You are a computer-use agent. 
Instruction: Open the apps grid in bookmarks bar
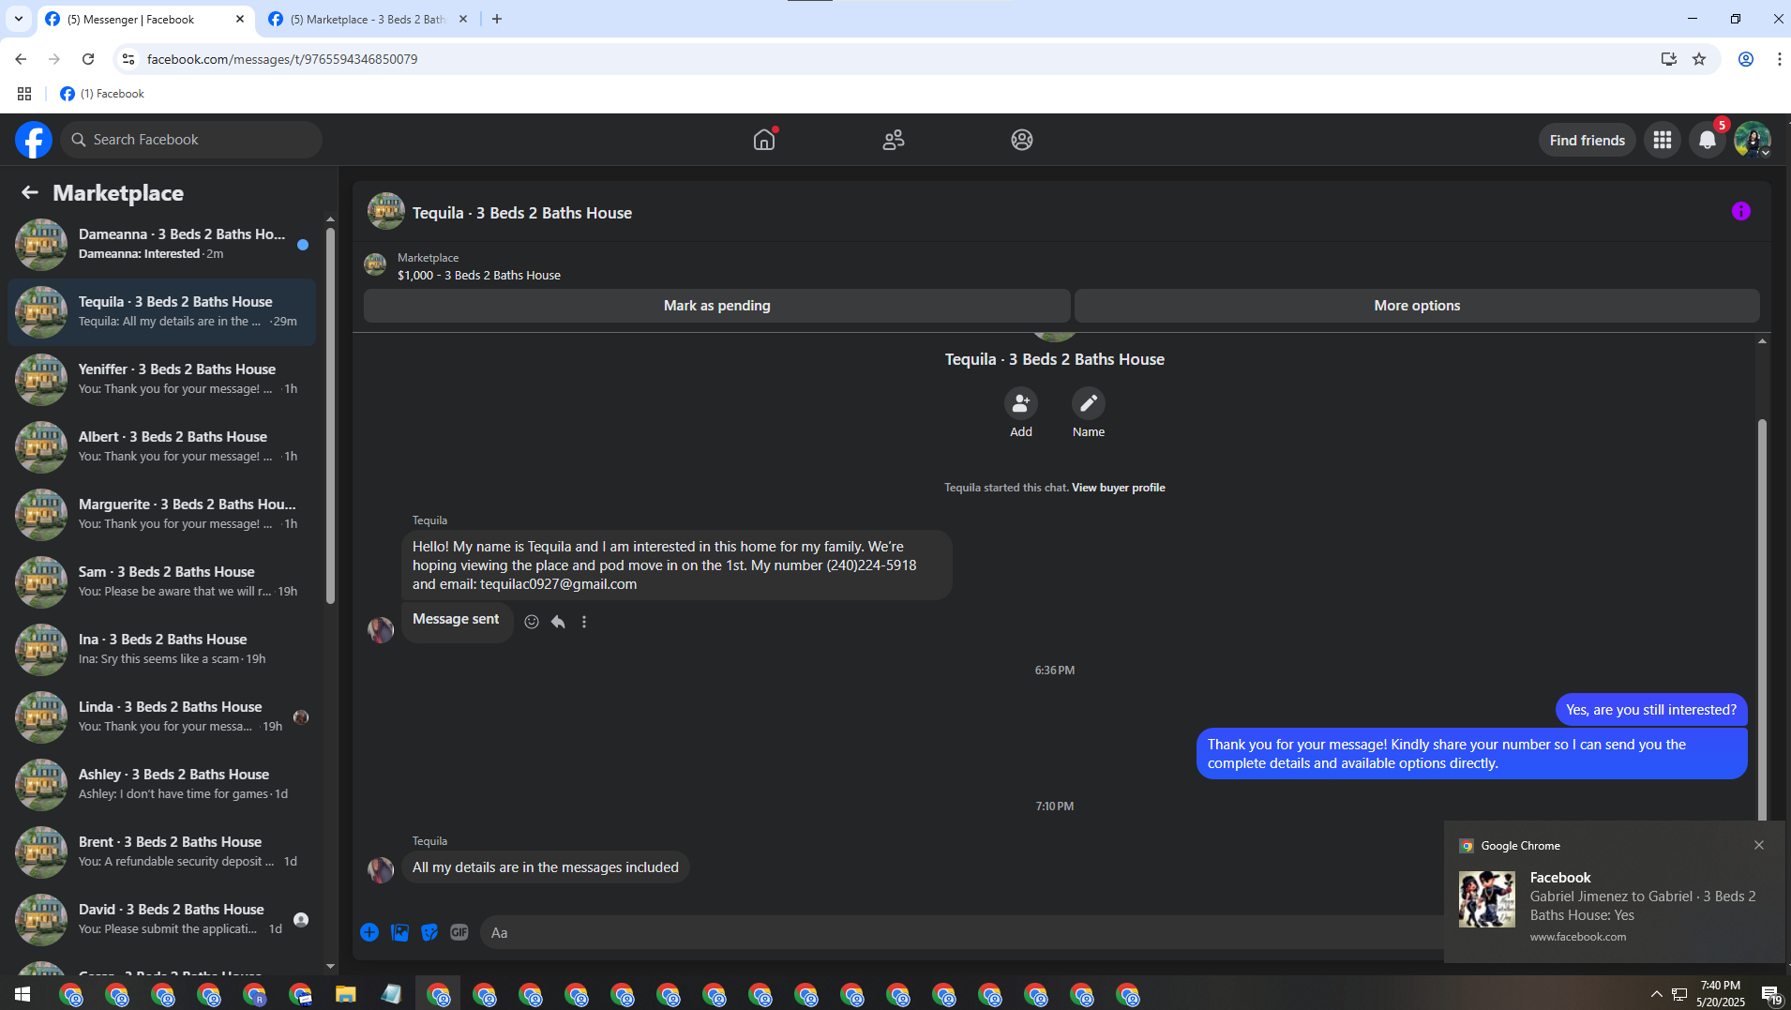tap(24, 94)
